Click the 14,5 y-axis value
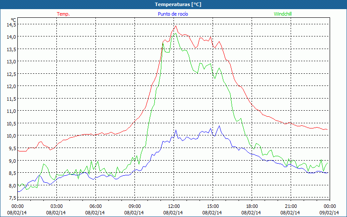Viewport: 347px width, 217px height. pyautogui.click(x=11, y=25)
